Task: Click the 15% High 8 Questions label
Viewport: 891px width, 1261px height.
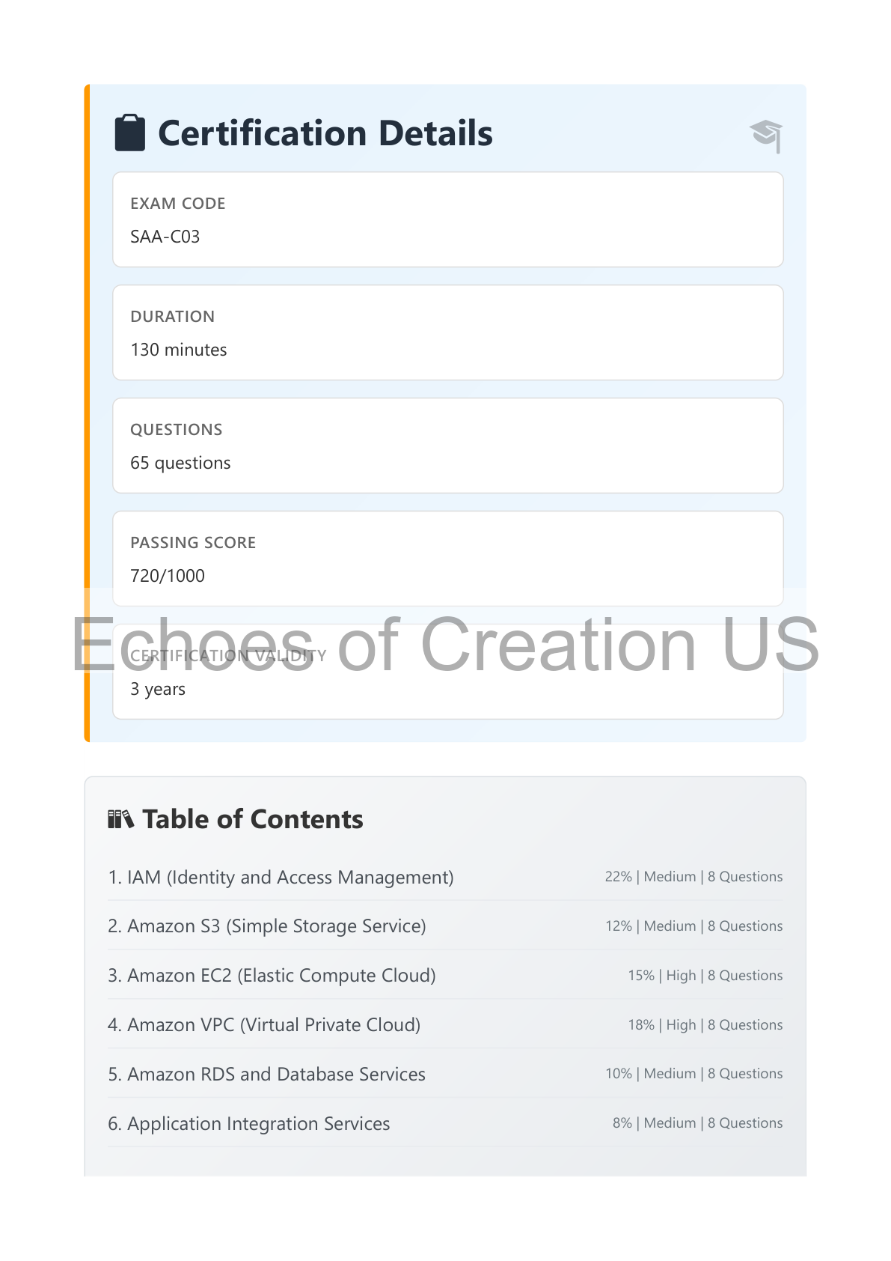Action: tap(705, 976)
